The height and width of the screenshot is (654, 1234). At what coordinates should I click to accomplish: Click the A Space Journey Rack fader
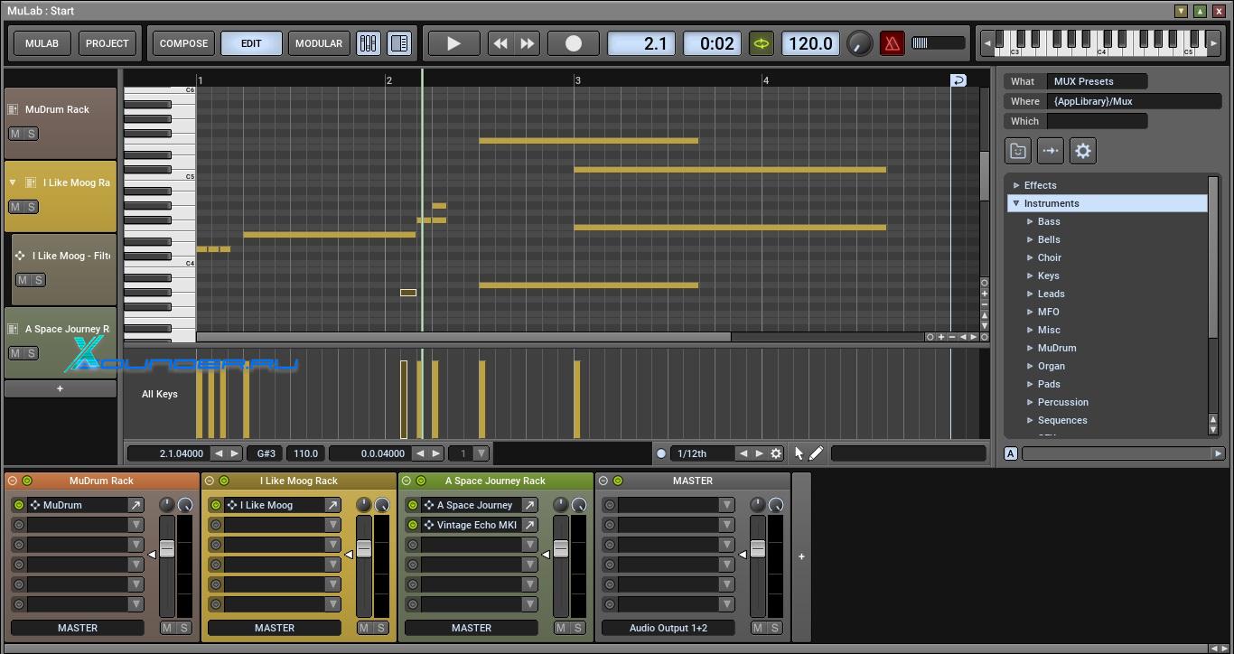tap(561, 548)
